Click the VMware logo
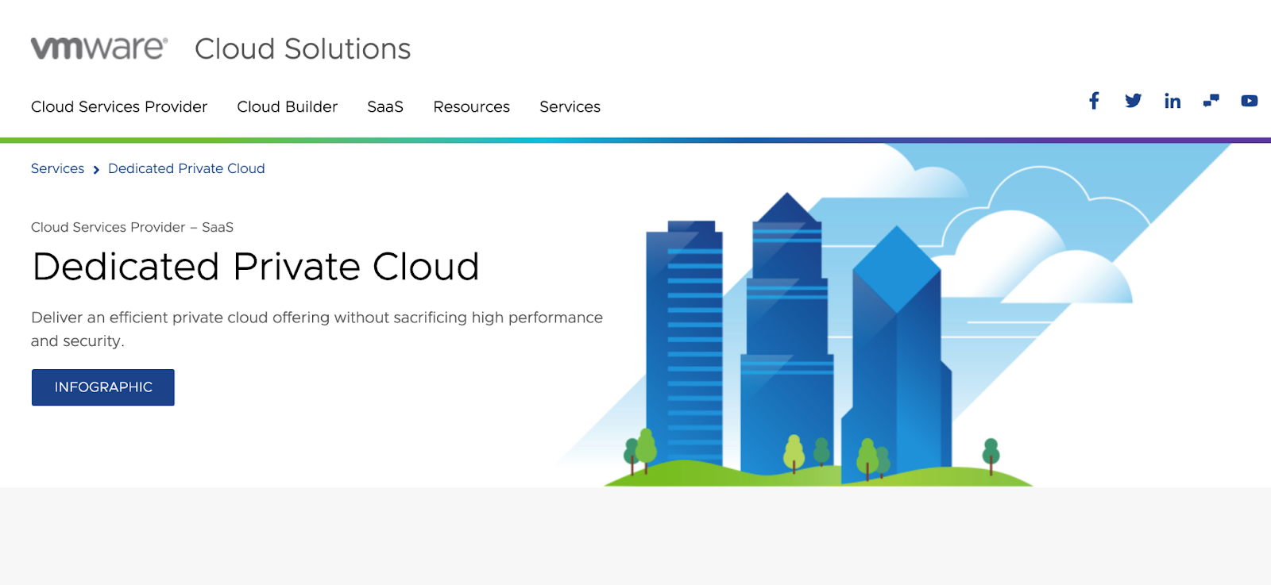Screen dimensions: 1271x585 point(99,48)
